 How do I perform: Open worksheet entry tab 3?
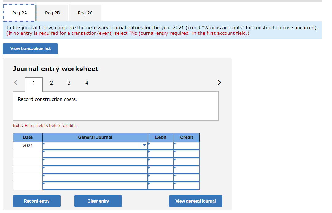click(x=69, y=83)
